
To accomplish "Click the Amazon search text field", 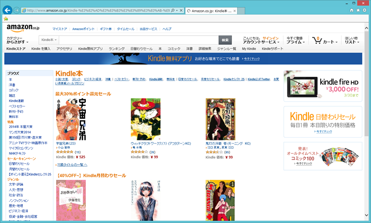I will click(139, 40).
